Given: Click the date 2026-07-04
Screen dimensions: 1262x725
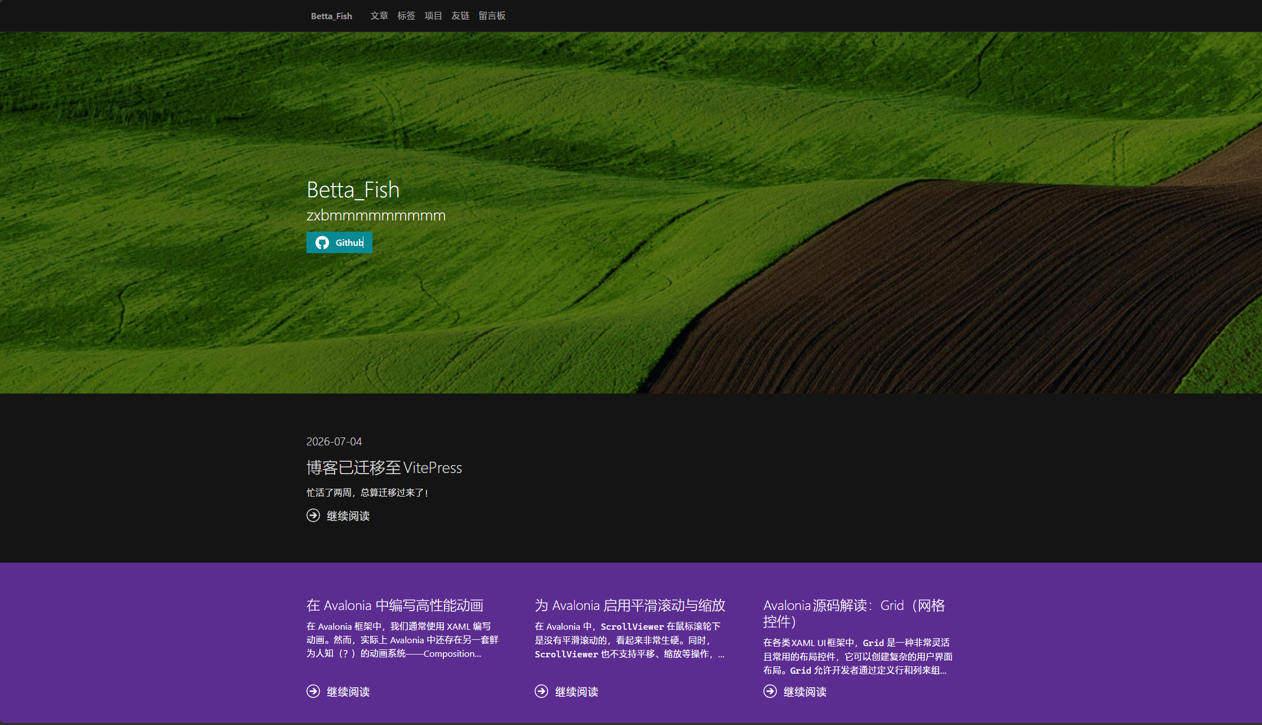Looking at the screenshot, I should pyautogui.click(x=334, y=441).
